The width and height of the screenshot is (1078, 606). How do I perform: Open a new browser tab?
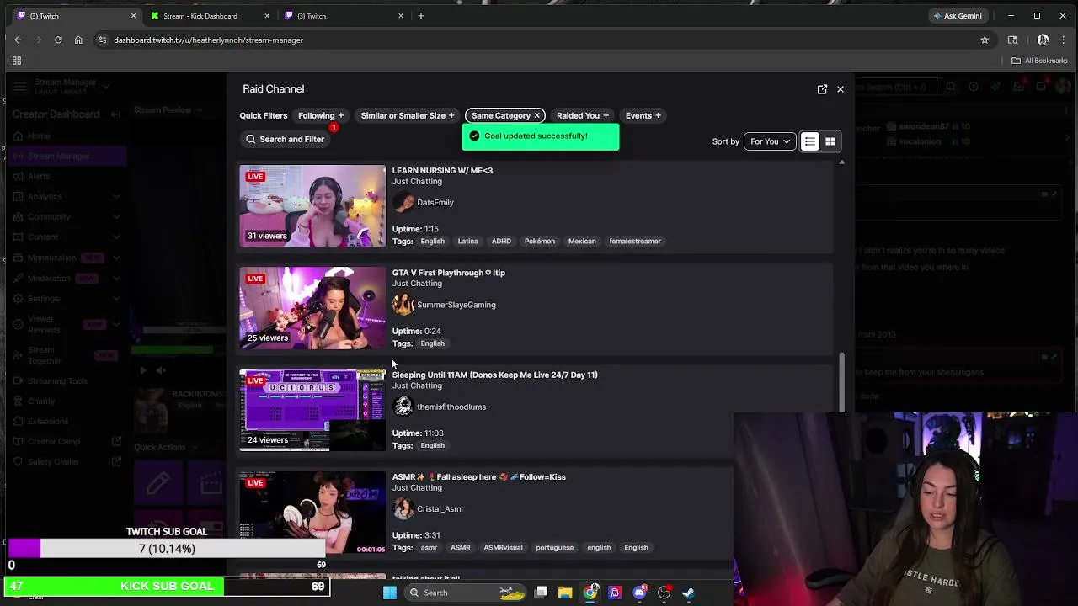point(421,16)
